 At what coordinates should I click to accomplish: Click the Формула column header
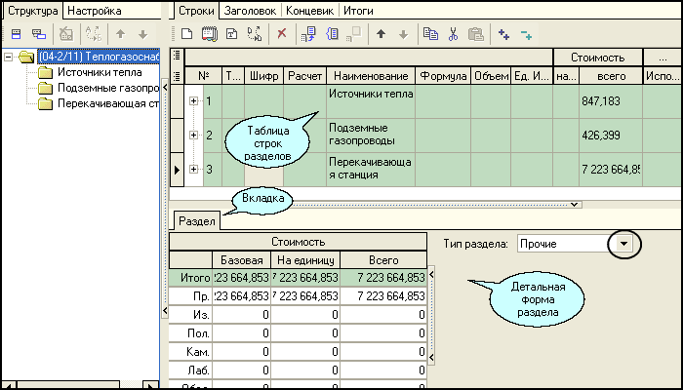point(443,76)
